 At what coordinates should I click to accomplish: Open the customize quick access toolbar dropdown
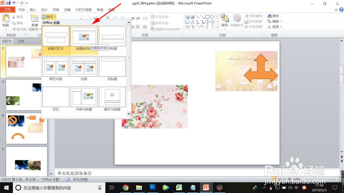(27, 3)
